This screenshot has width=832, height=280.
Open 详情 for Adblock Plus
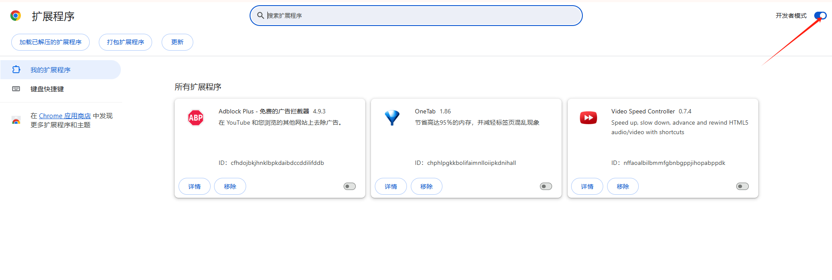(195, 187)
